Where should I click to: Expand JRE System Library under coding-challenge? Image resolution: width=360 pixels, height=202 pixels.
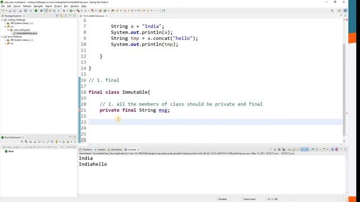5,24
